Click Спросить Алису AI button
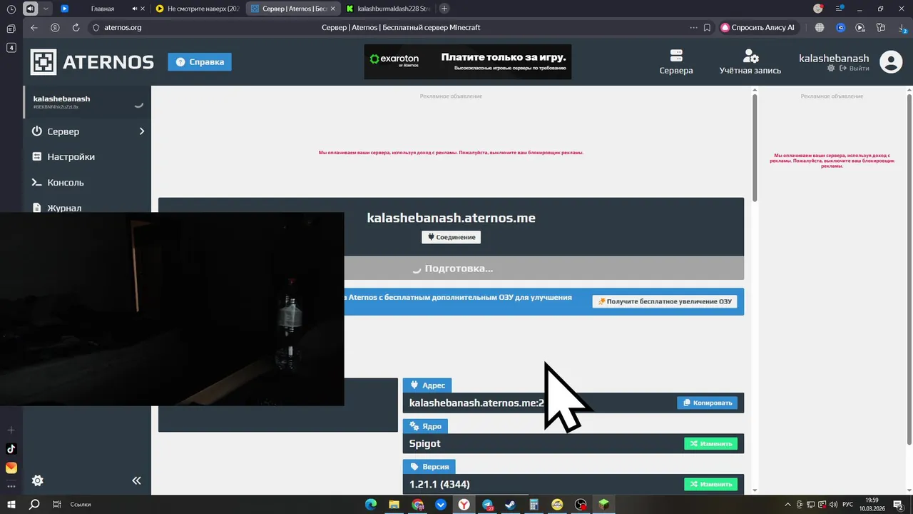This screenshot has width=913, height=514. click(x=758, y=27)
